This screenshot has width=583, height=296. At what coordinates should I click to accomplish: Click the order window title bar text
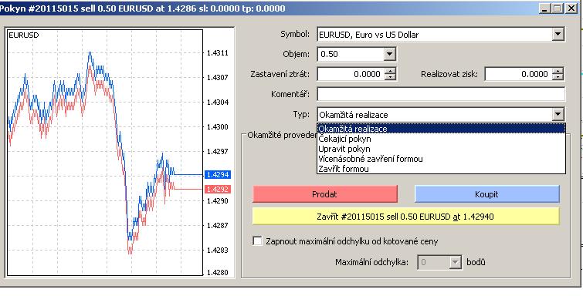[x=143, y=8]
